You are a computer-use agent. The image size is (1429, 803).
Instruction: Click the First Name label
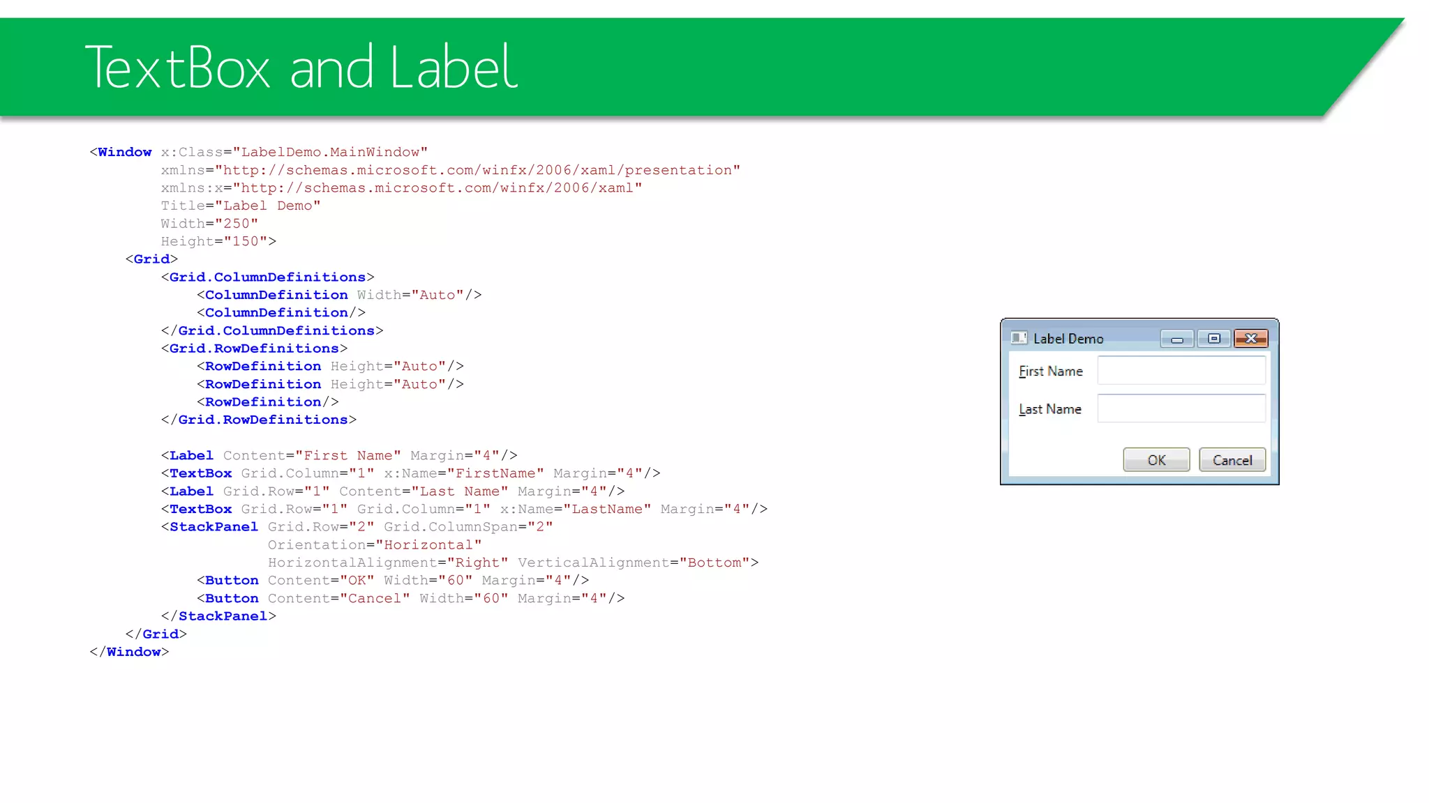coord(1051,372)
